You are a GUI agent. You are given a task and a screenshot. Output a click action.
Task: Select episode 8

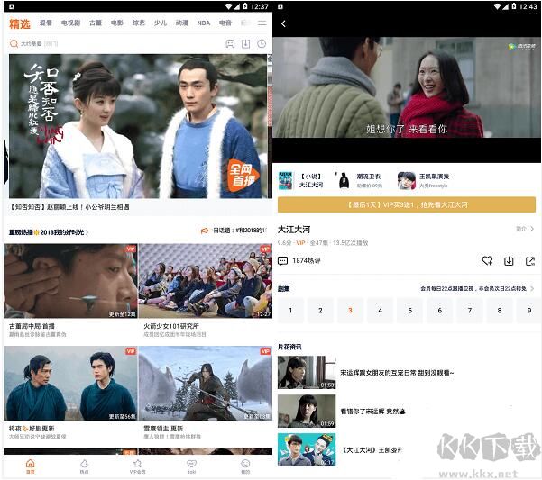(x=500, y=311)
